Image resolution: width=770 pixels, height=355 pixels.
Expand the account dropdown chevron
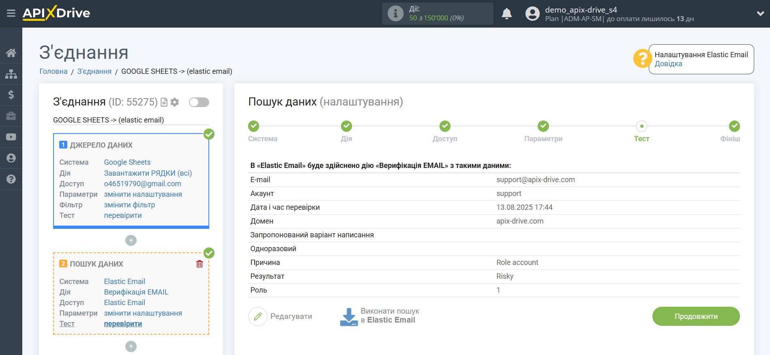pos(760,13)
